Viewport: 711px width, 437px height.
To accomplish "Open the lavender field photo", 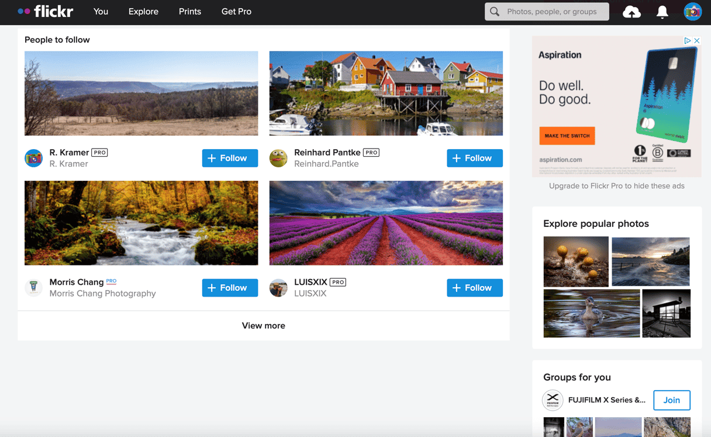I will (386, 223).
